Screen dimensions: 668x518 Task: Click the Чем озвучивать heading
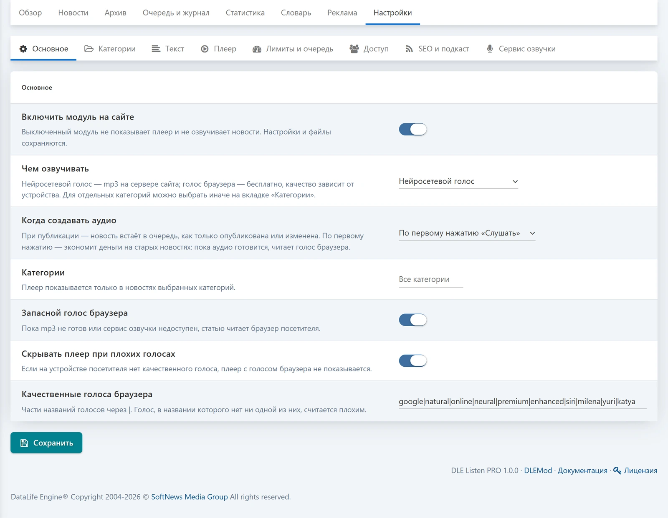pos(55,169)
